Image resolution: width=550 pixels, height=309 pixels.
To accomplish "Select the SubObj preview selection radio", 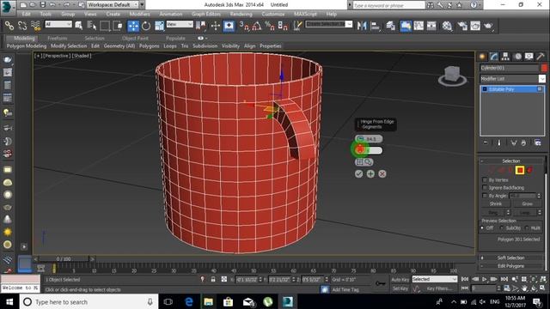I will tap(502, 227).
